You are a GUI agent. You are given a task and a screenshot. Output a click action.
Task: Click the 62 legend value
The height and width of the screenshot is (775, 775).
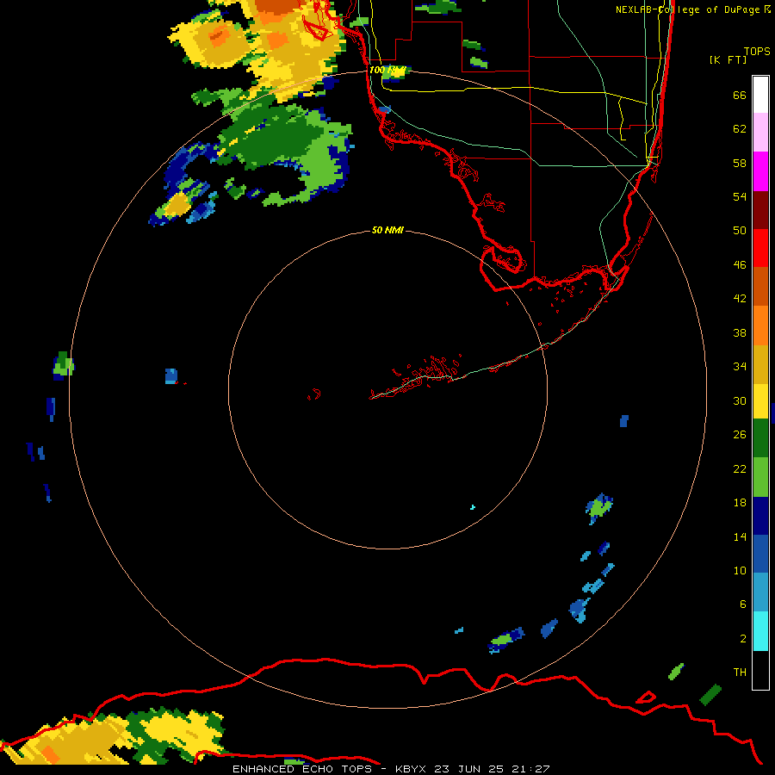click(x=740, y=129)
